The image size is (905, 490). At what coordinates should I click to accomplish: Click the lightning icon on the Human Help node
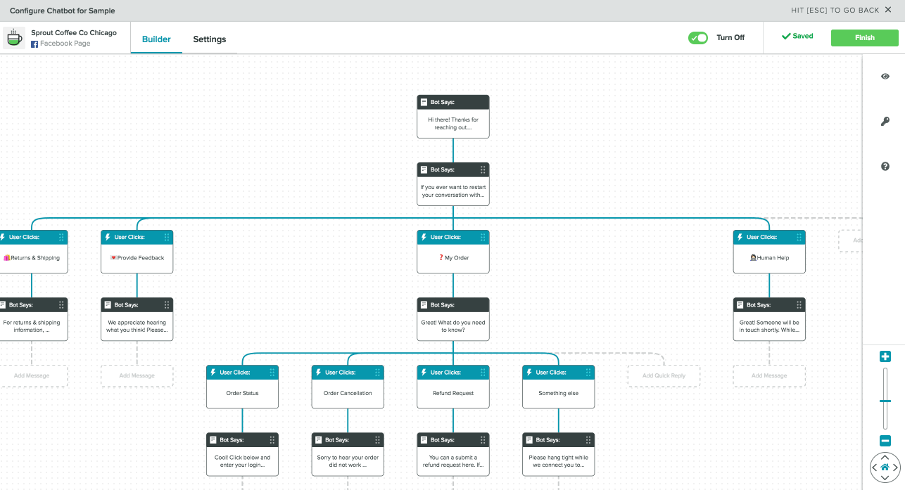tap(738, 237)
